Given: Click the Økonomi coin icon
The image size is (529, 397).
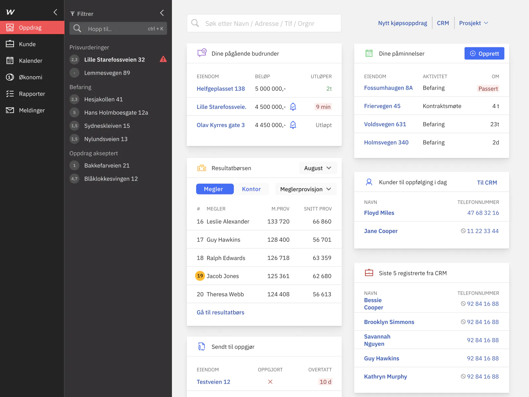Looking at the screenshot, I should tap(10, 77).
